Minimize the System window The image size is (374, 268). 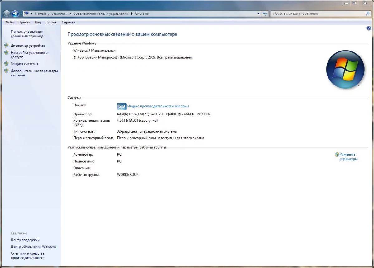tap(346, 3)
